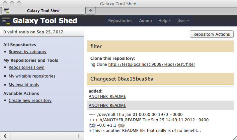Expand the User dropdown menu
Viewport: 237px width, 140px height.
coord(183,21)
